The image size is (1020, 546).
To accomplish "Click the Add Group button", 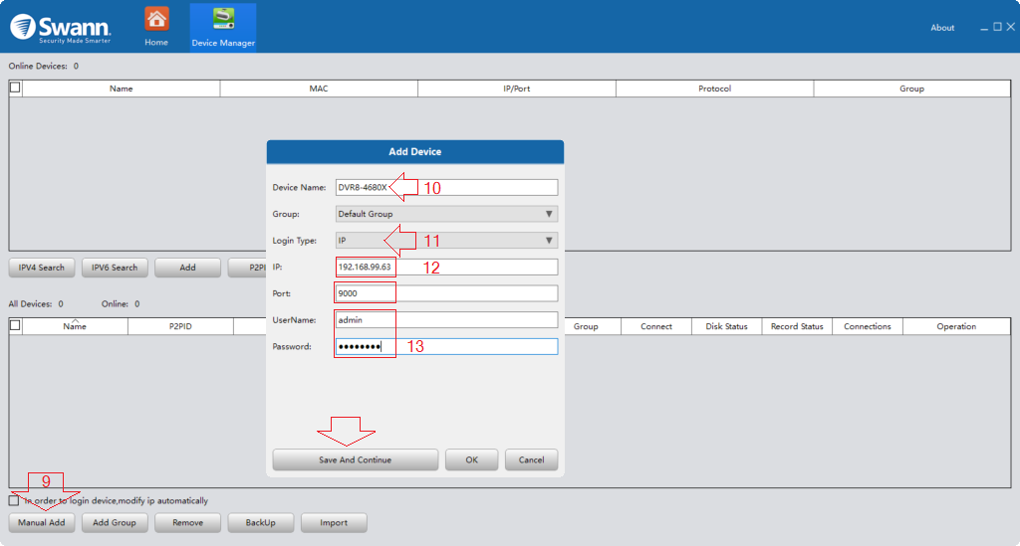I will 115,522.
